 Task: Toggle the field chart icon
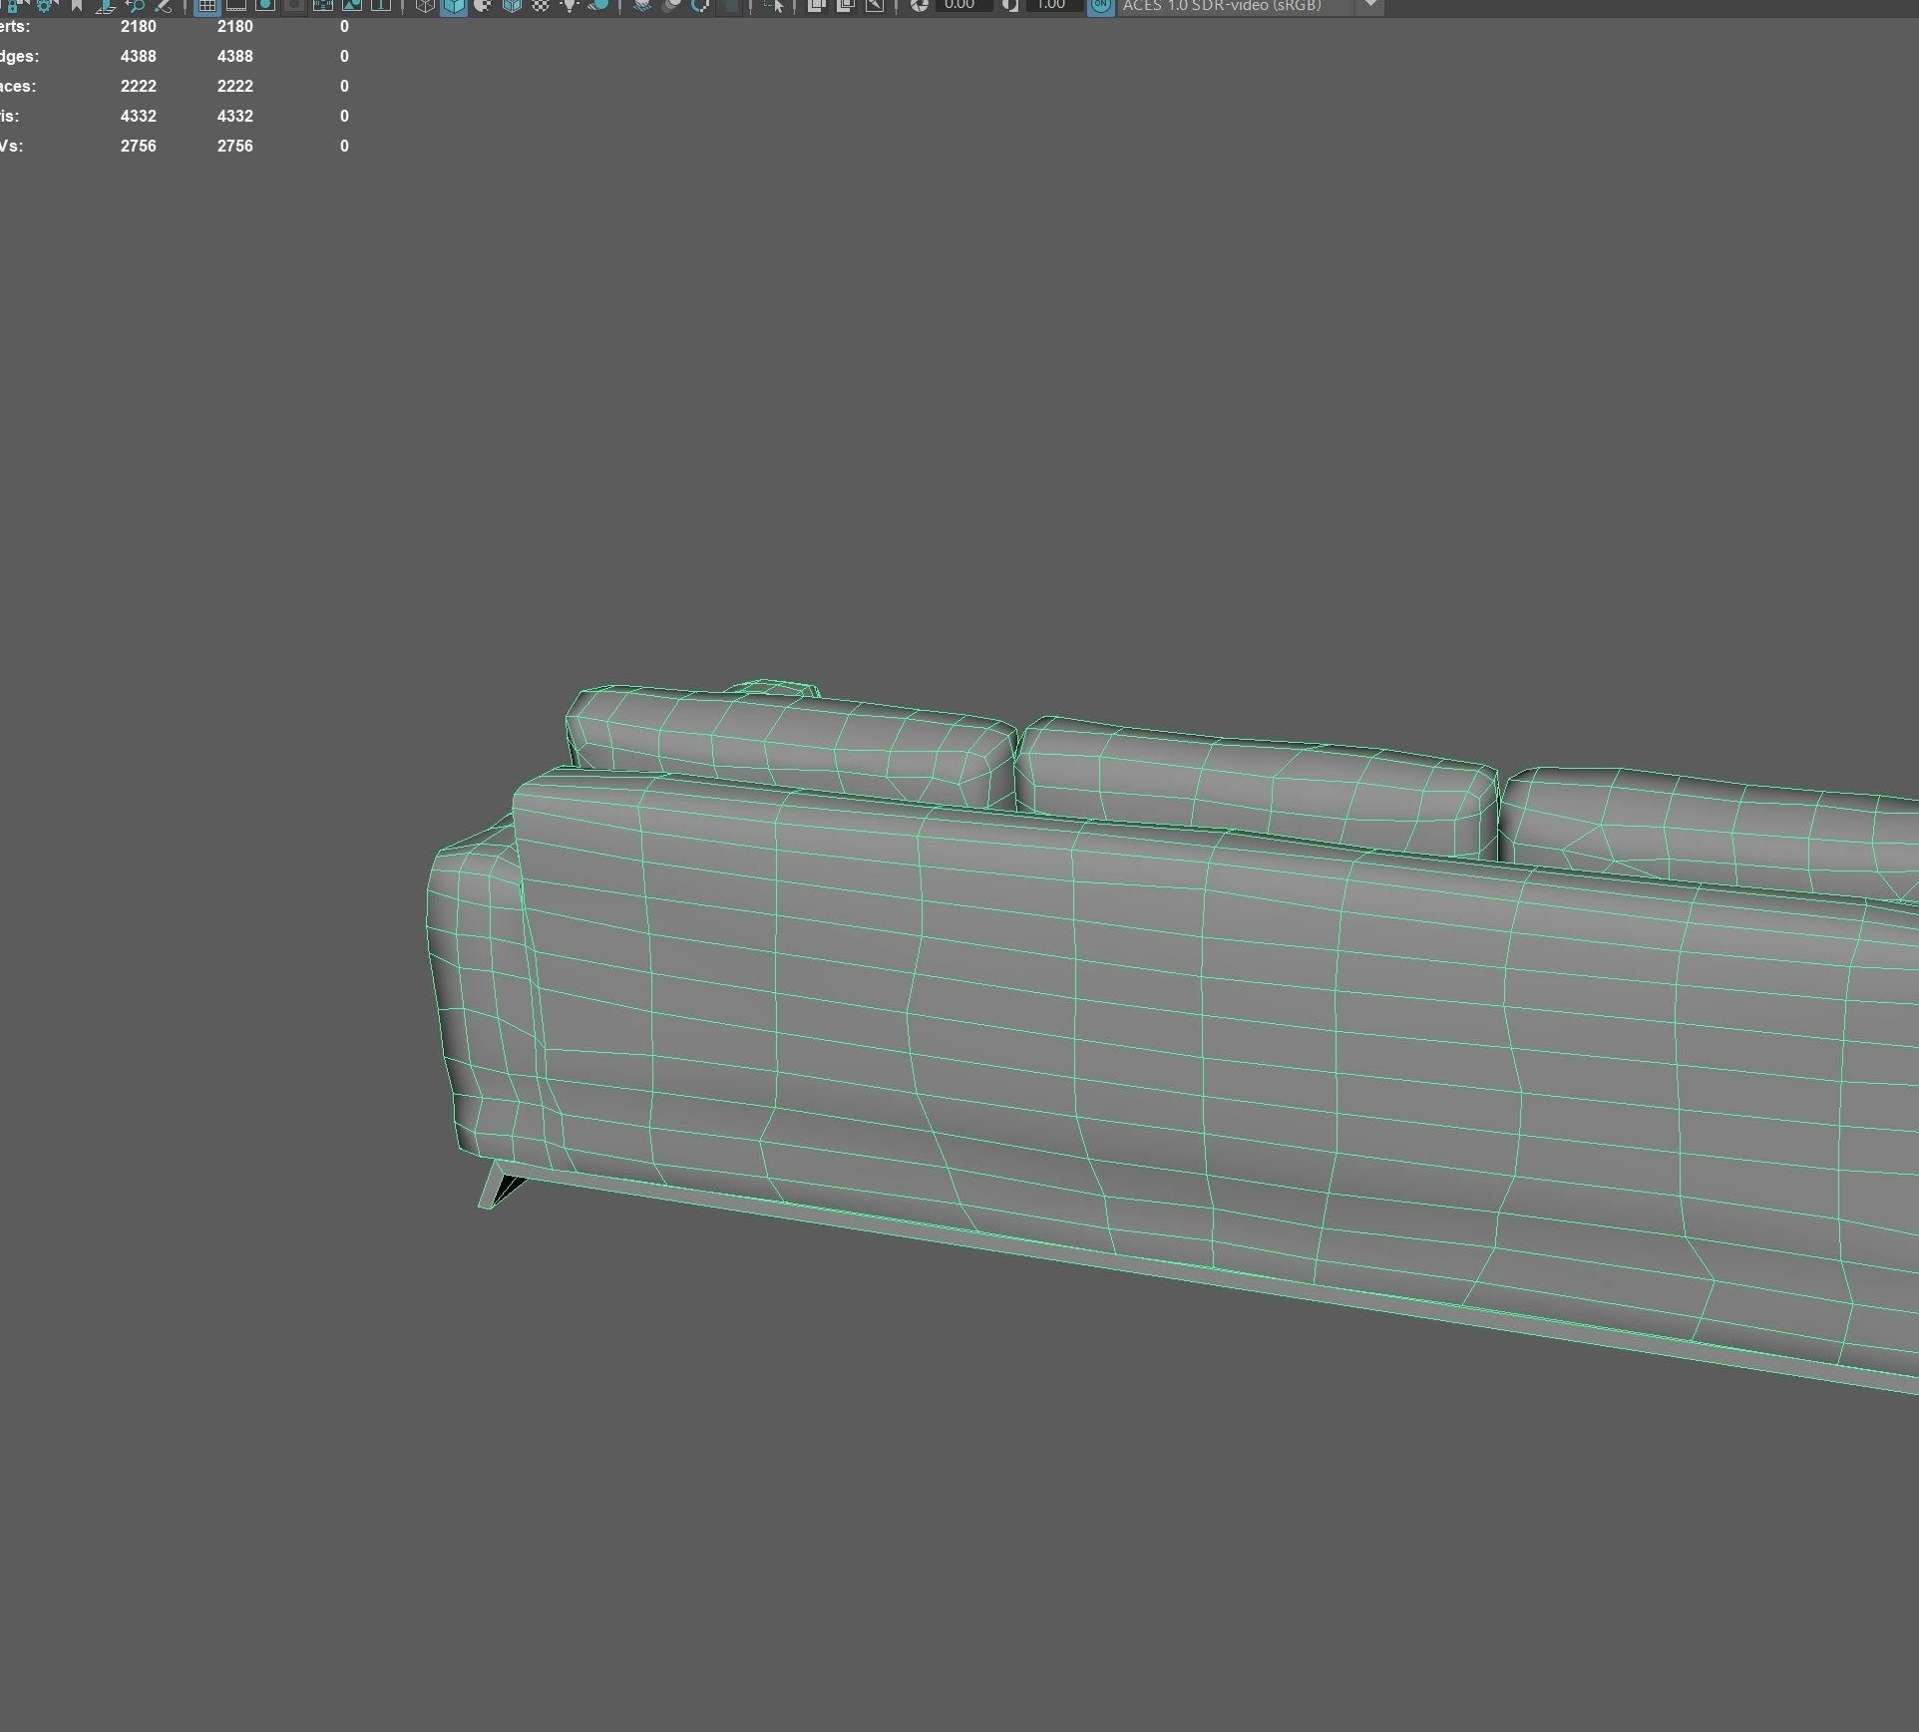tap(323, 5)
